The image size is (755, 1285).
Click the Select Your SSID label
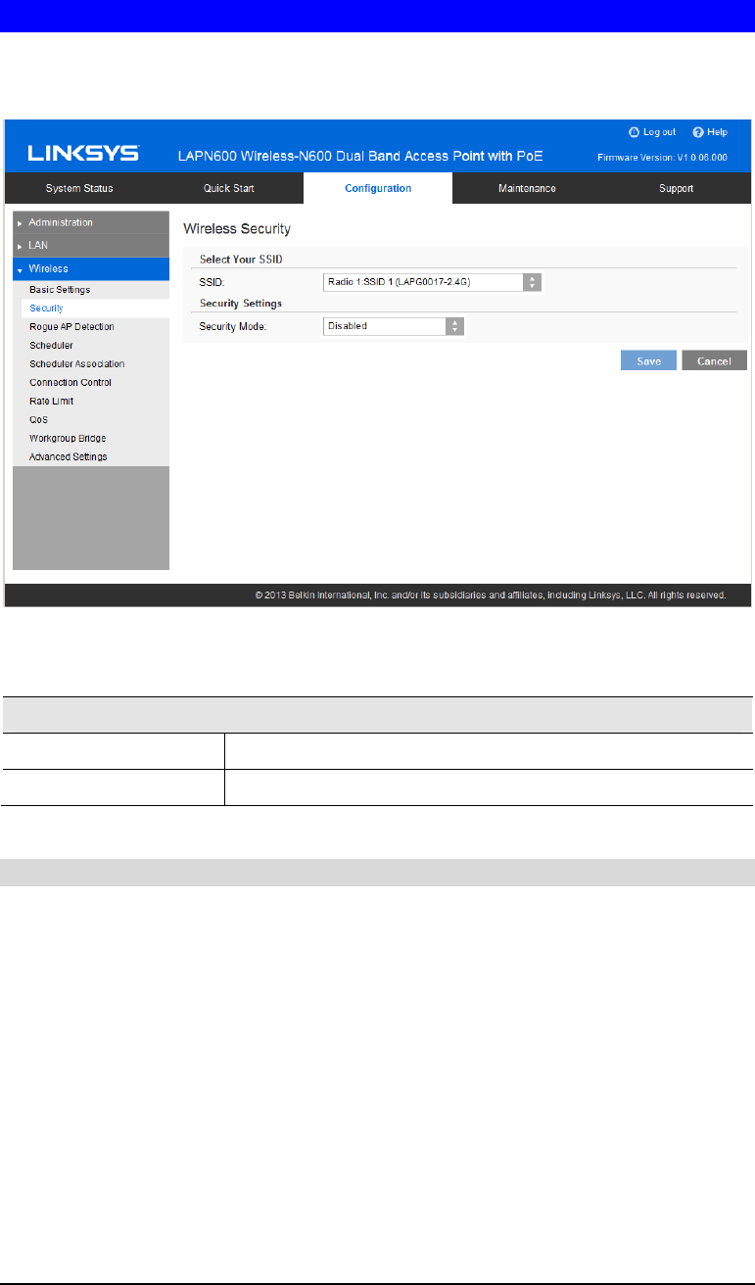pyautogui.click(x=242, y=259)
